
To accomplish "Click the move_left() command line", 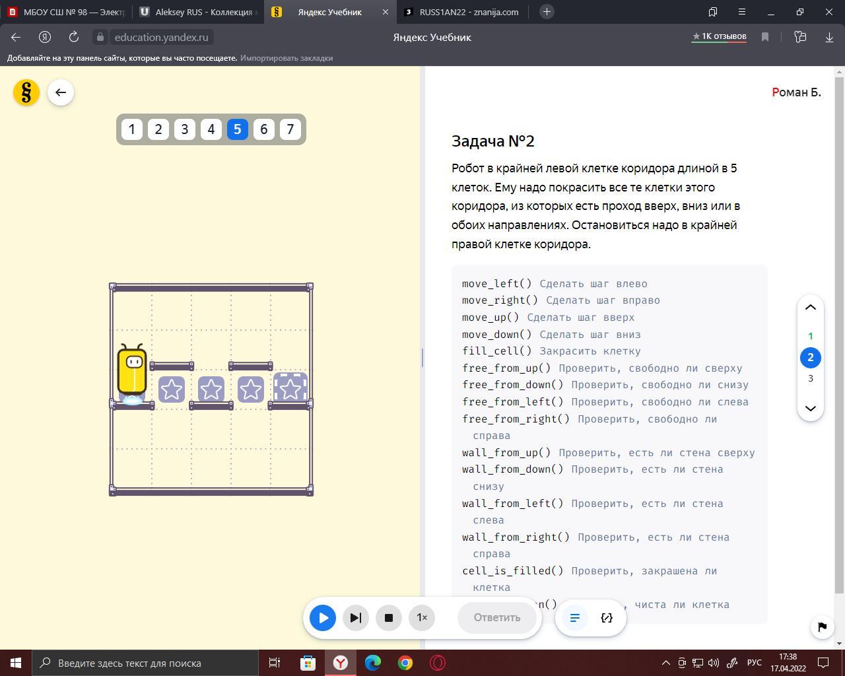I will [555, 284].
